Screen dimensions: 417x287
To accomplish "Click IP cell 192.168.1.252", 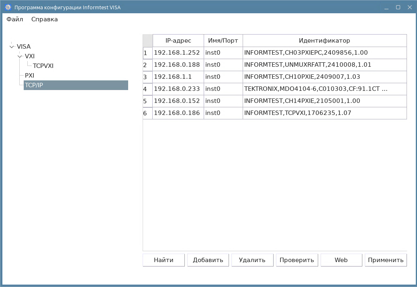I will coord(178,53).
